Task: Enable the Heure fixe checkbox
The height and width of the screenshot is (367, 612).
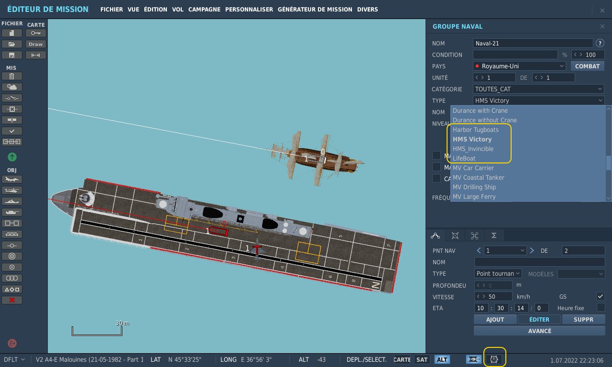Action: [601, 308]
